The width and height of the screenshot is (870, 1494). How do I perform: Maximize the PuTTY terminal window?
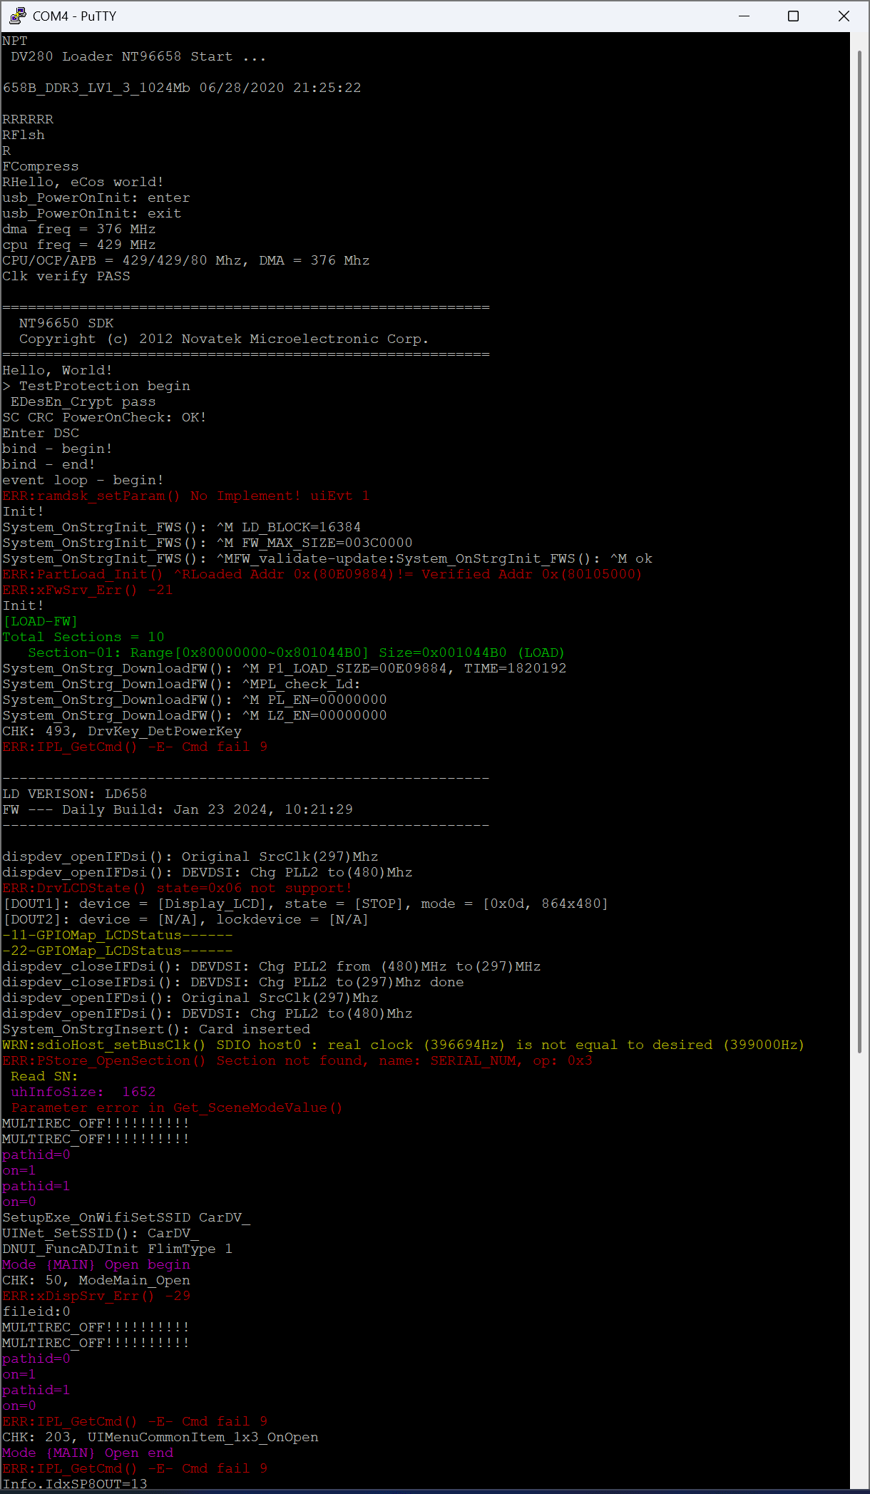tap(793, 16)
